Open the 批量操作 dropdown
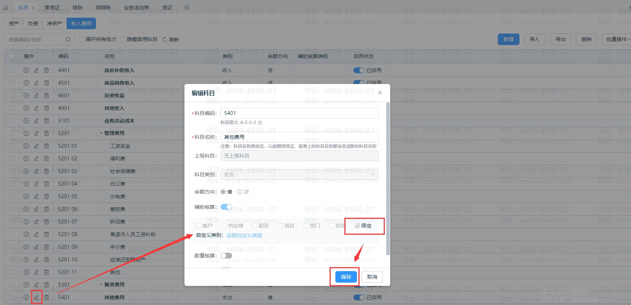Screen dimensions: 631x305 click(618, 39)
